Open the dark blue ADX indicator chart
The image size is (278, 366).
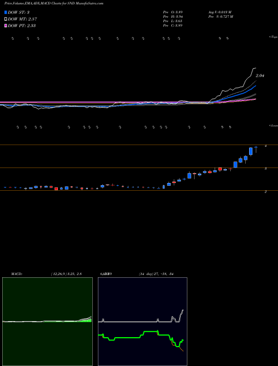[142, 322]
